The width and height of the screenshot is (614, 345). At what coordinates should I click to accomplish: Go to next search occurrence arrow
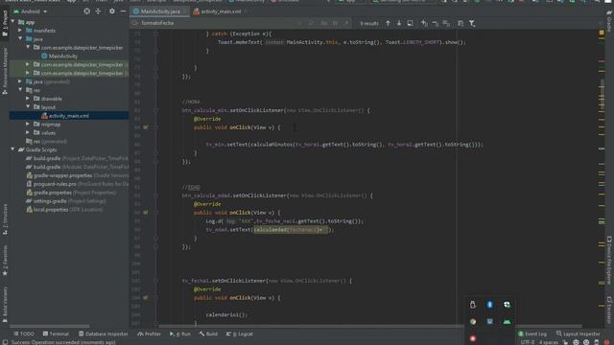(x=399, y=23)
